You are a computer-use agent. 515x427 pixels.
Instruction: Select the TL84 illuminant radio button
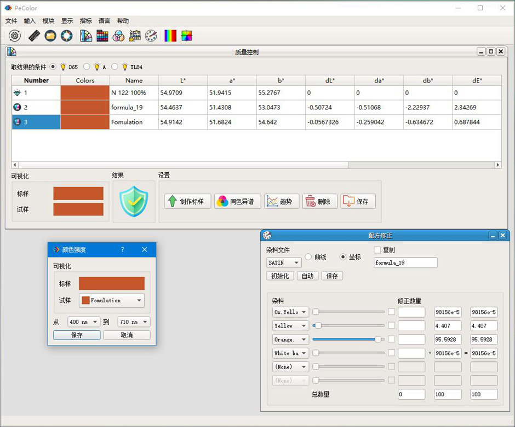coord(115,67)
